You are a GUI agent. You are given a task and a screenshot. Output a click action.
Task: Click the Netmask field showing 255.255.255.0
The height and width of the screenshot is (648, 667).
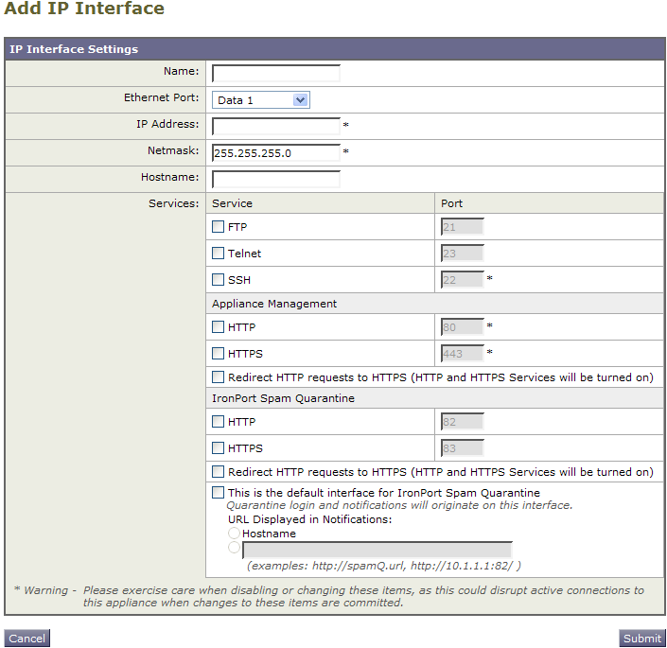276,152
